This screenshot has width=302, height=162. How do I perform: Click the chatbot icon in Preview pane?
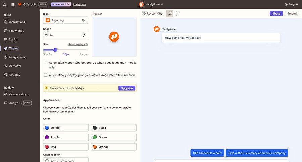[114, 37]
